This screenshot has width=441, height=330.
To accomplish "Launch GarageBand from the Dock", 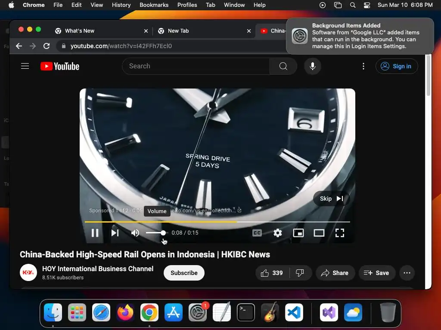I will (x=270, y=312).
